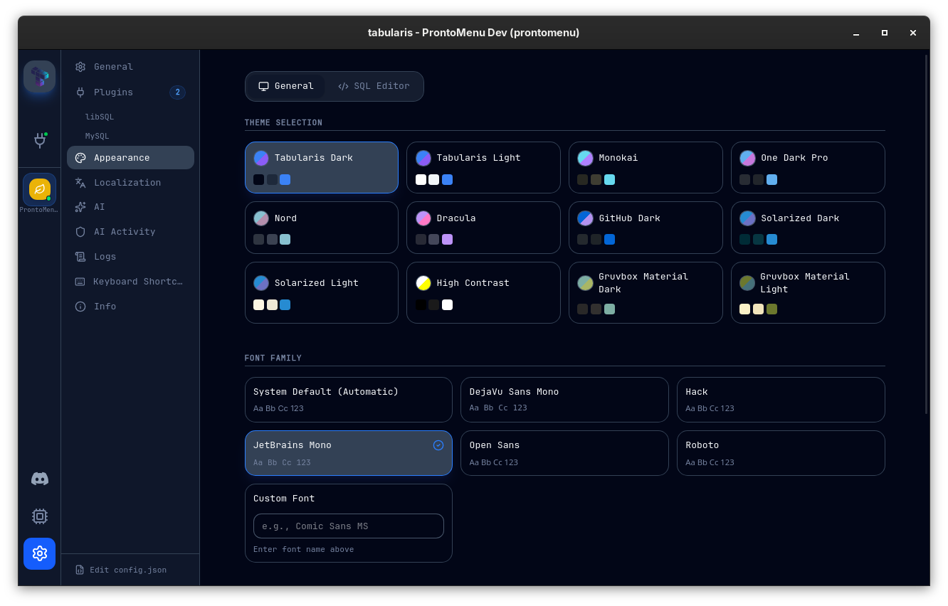Switch to the SQL Editor tab

[374, 86]
